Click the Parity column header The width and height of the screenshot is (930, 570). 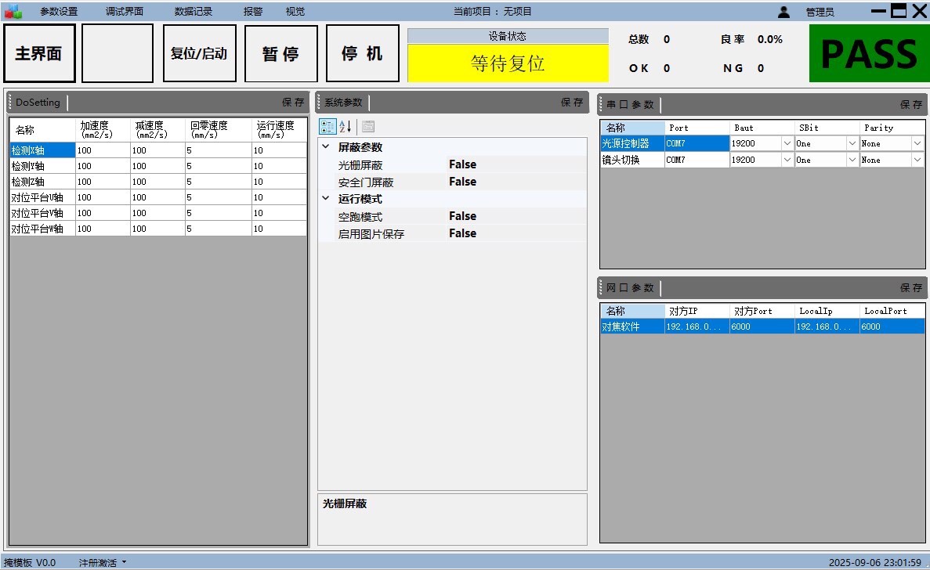pyautogui.click(x=892, y=128)
